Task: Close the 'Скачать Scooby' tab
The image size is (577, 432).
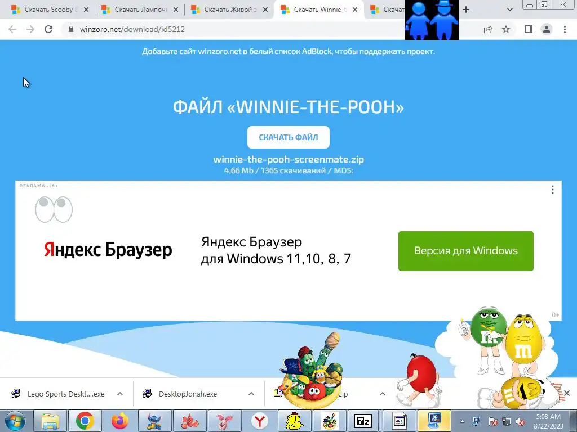Action: [x=86, y=10]
